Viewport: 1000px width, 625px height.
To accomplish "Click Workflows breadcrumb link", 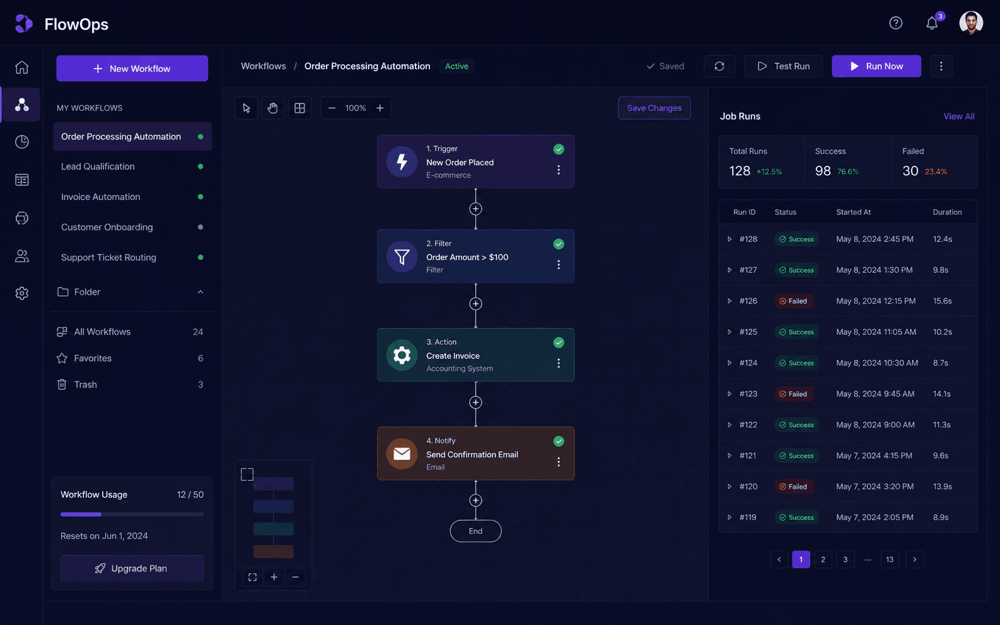I will pos(264,66).
